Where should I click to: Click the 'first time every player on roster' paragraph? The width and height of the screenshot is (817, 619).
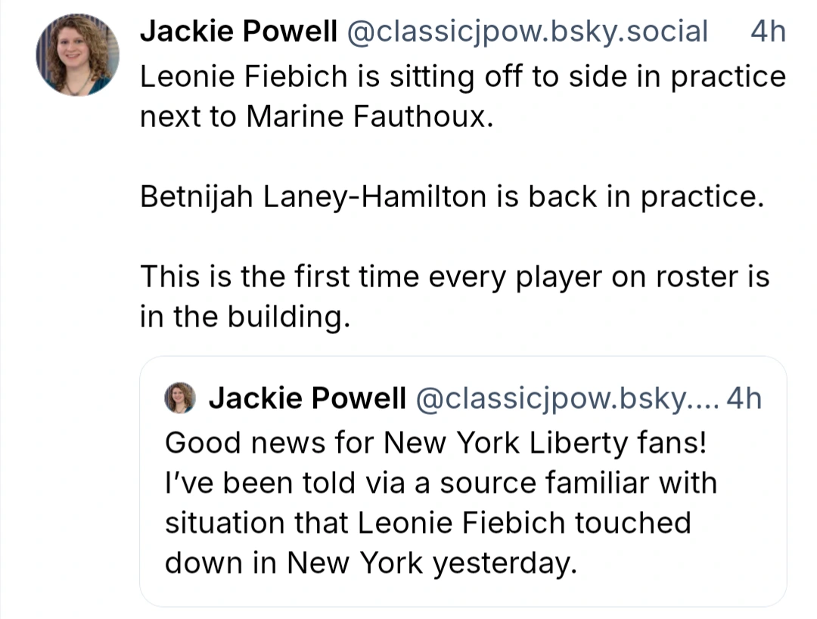click(x=455, y=296)
